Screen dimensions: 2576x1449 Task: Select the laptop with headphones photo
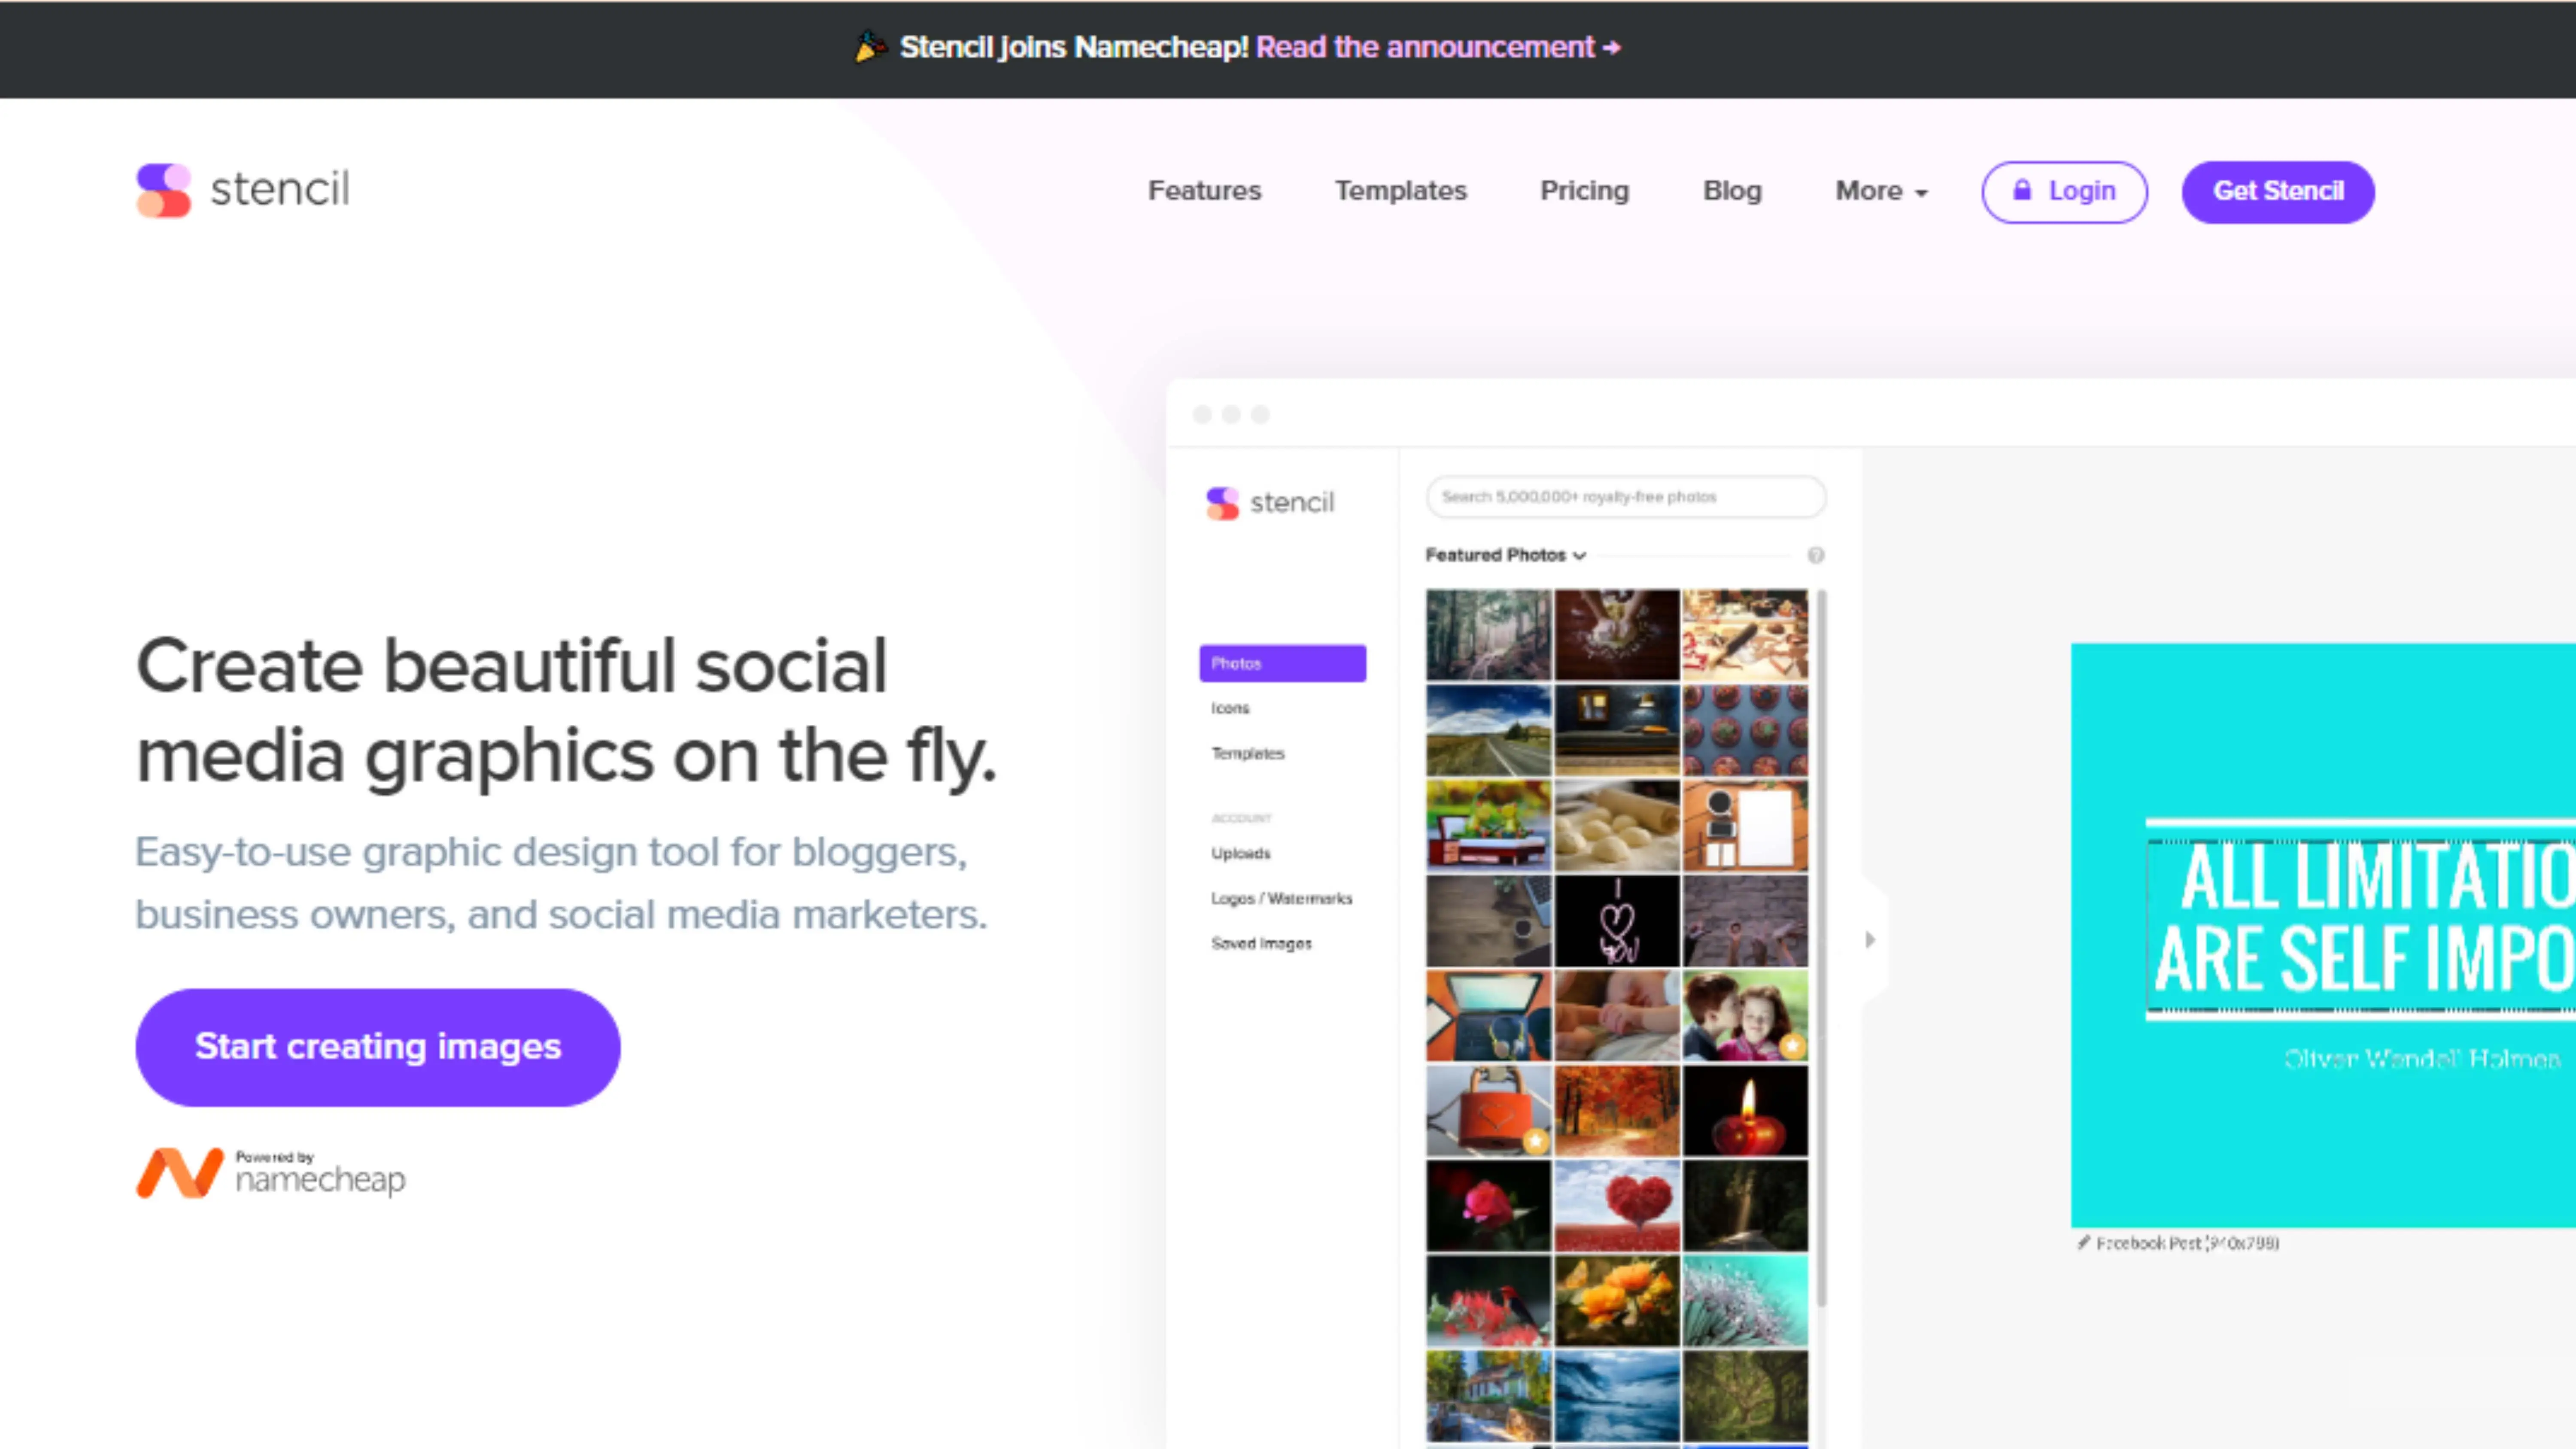tap(1488, 1016)
